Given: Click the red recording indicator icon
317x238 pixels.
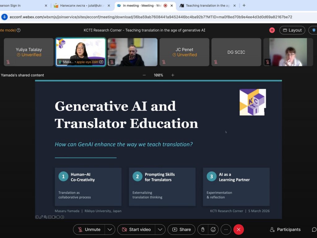Looking at the screenshot, I should tap(272, 30).
